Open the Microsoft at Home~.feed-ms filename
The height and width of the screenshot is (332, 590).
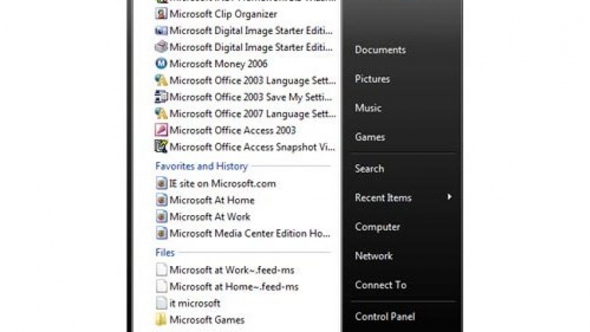pos(234,287)
